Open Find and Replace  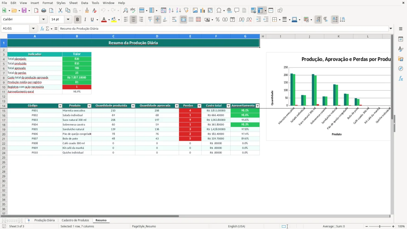[125, 11]
